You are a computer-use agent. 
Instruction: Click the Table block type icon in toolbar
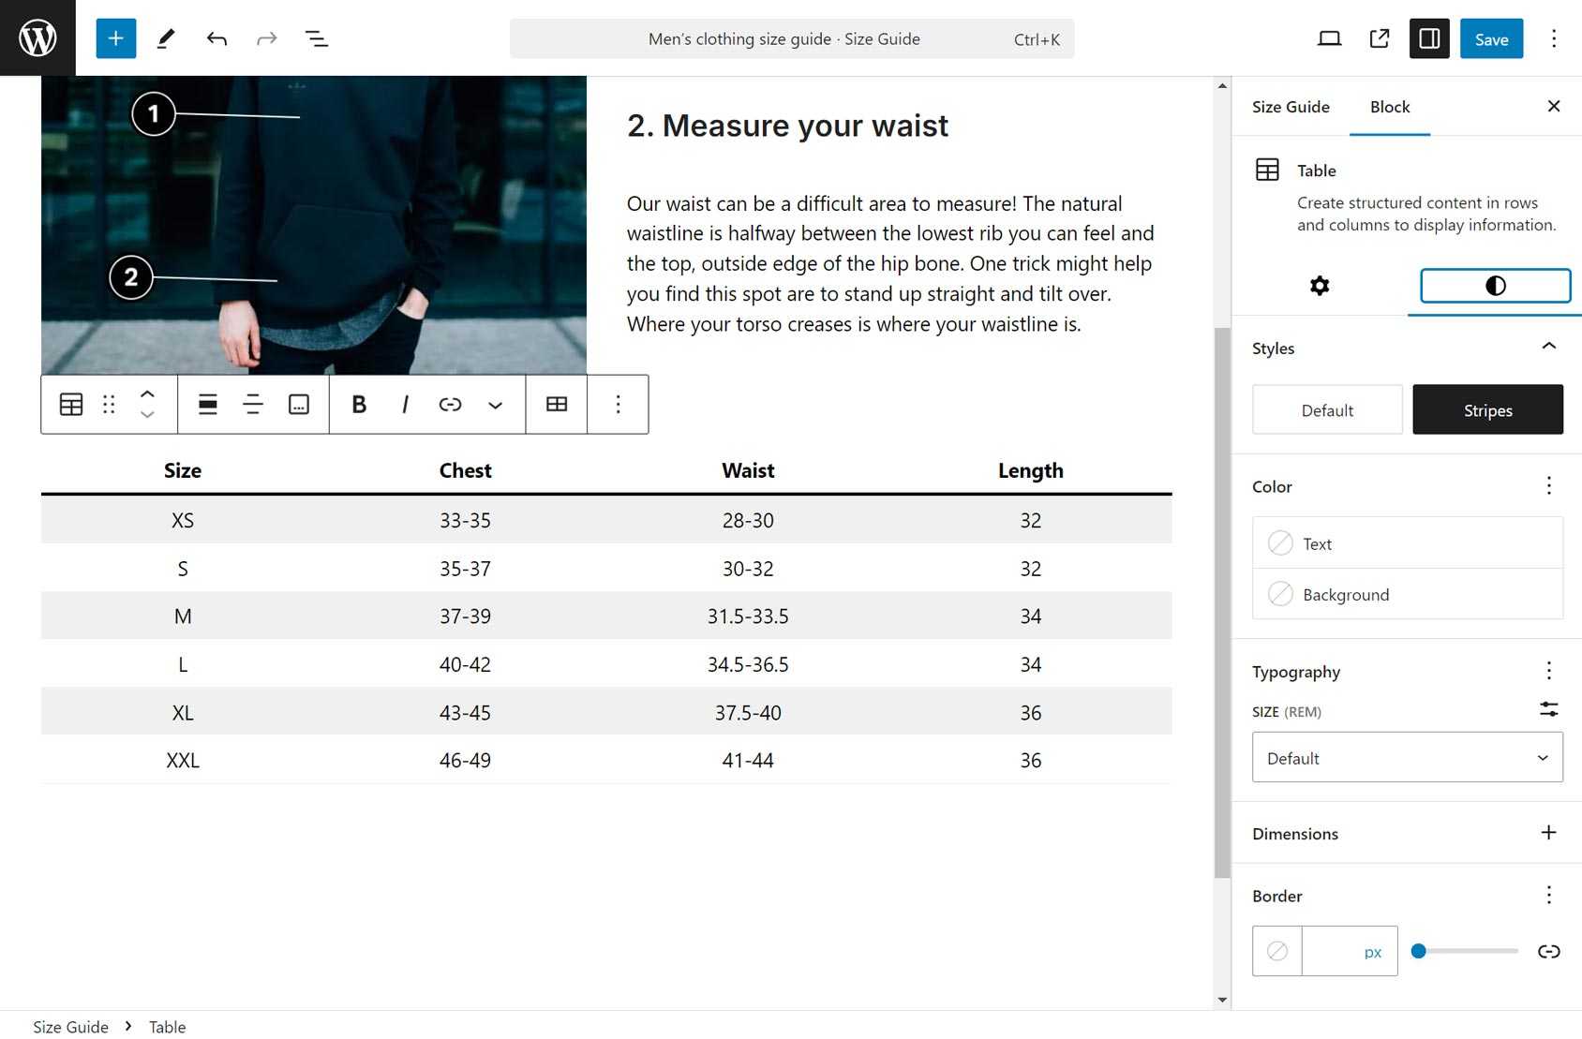pos(71,405)
